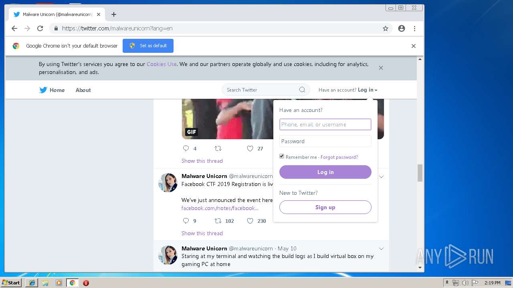Reload the Twitter page
This screenshot has height=288, width=513.
click(x=40, y=28)
